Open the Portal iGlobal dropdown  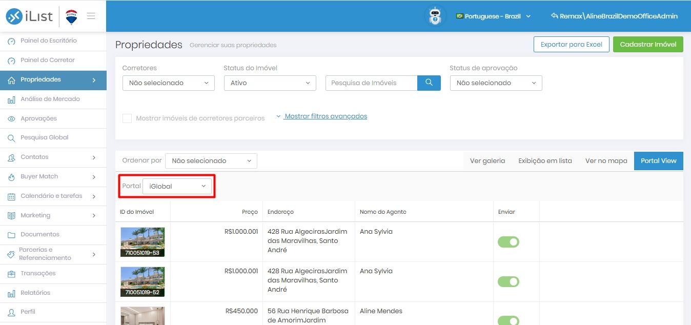coord(177,187)
